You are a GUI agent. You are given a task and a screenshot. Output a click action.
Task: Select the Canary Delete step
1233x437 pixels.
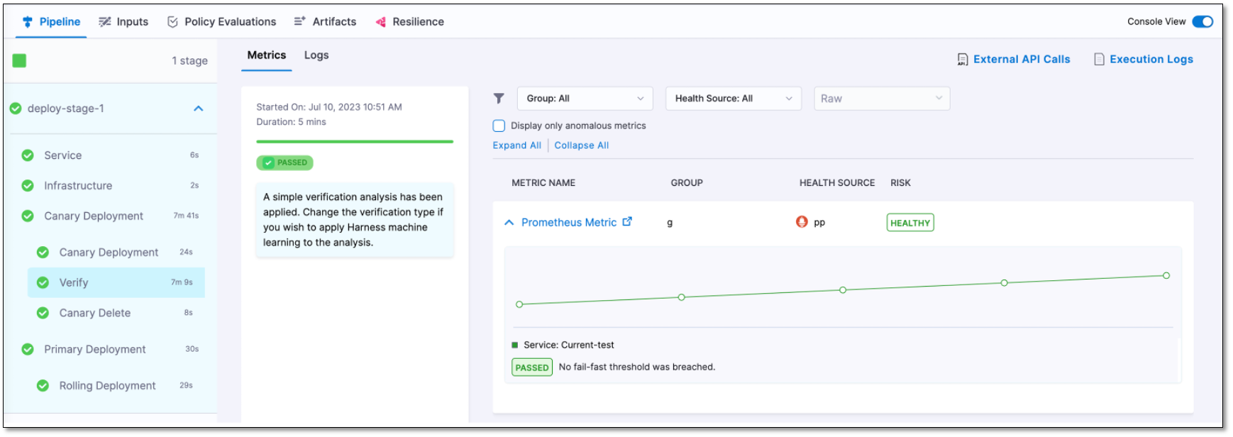pos(95,313)
